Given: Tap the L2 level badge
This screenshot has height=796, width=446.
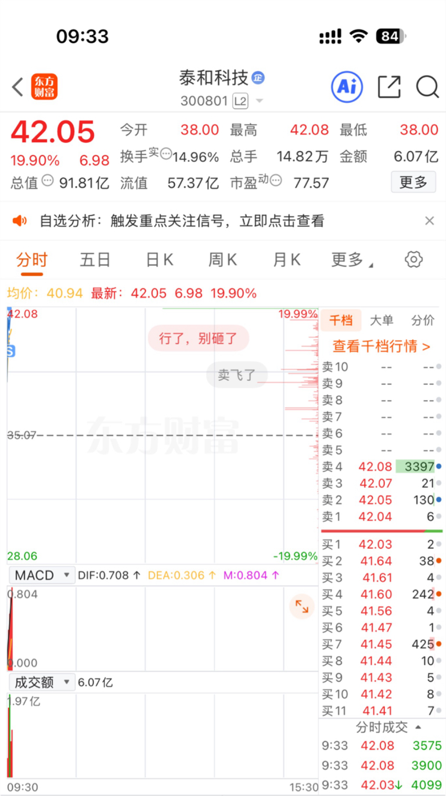Looking at the screenshot, I should click(x=240, y=101).
